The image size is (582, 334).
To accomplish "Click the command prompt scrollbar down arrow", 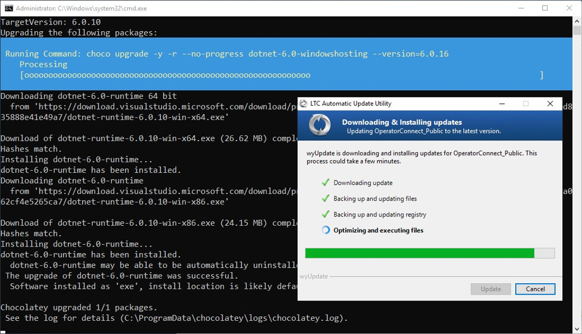I will pos(577,329).
